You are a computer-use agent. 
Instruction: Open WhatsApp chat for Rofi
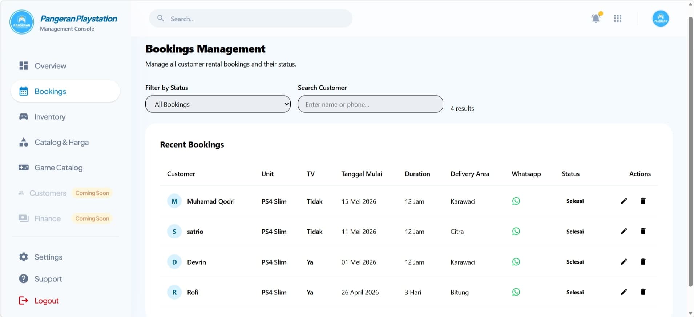(x=516, y=292)
